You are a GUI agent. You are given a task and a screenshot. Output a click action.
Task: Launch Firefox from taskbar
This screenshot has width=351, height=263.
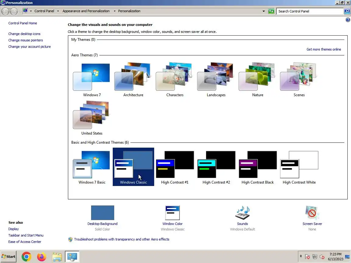42,257
